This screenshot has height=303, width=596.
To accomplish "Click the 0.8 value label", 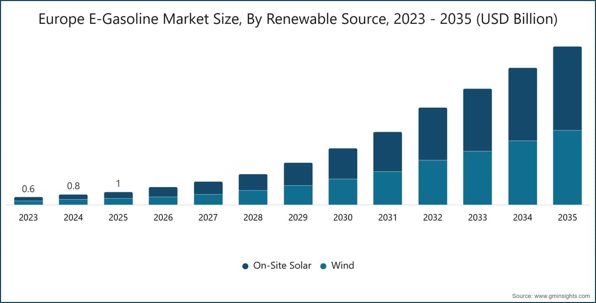I will [73, 186].
